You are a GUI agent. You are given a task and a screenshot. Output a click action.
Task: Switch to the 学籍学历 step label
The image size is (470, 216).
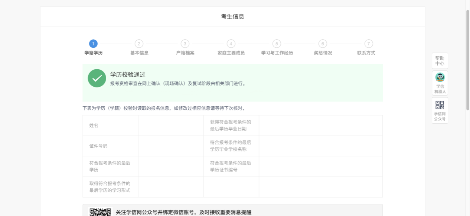pos(94,53)
